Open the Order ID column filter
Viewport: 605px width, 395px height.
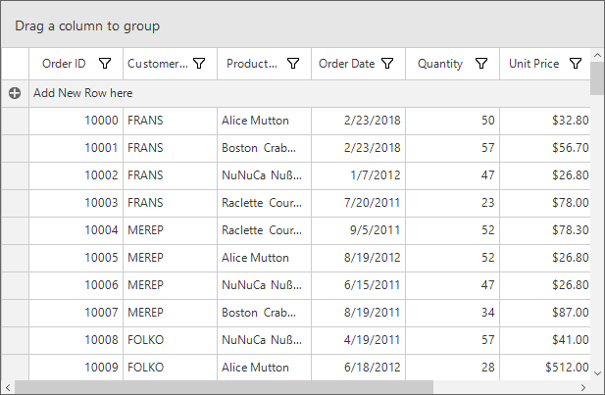click(105, 64)
